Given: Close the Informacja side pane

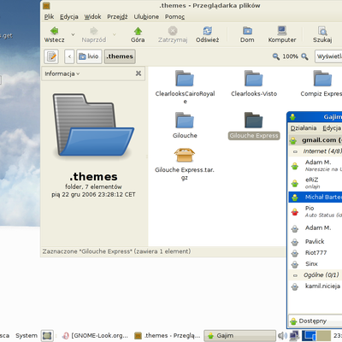Looking at the screenshot, I should click(139, 74).
